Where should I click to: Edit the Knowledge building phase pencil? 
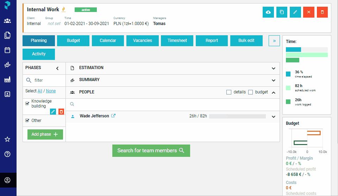pos(53,112)
